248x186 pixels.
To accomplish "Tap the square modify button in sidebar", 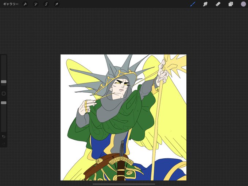I will (4, 93).
